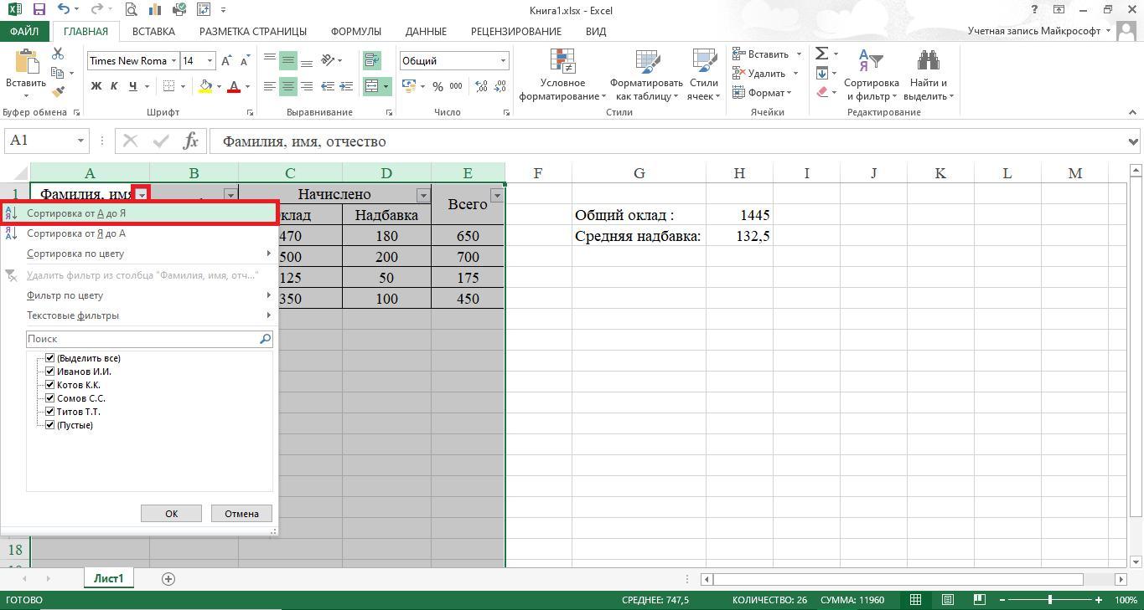
Task: Open the Стили ячеек gallery
Action: pyautogui.click(x=703, y=74)
